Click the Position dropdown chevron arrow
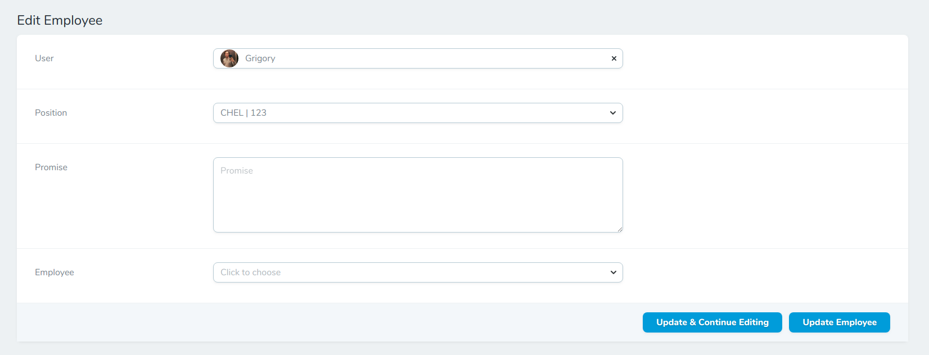929x355 pixels. tap(613, 113)
